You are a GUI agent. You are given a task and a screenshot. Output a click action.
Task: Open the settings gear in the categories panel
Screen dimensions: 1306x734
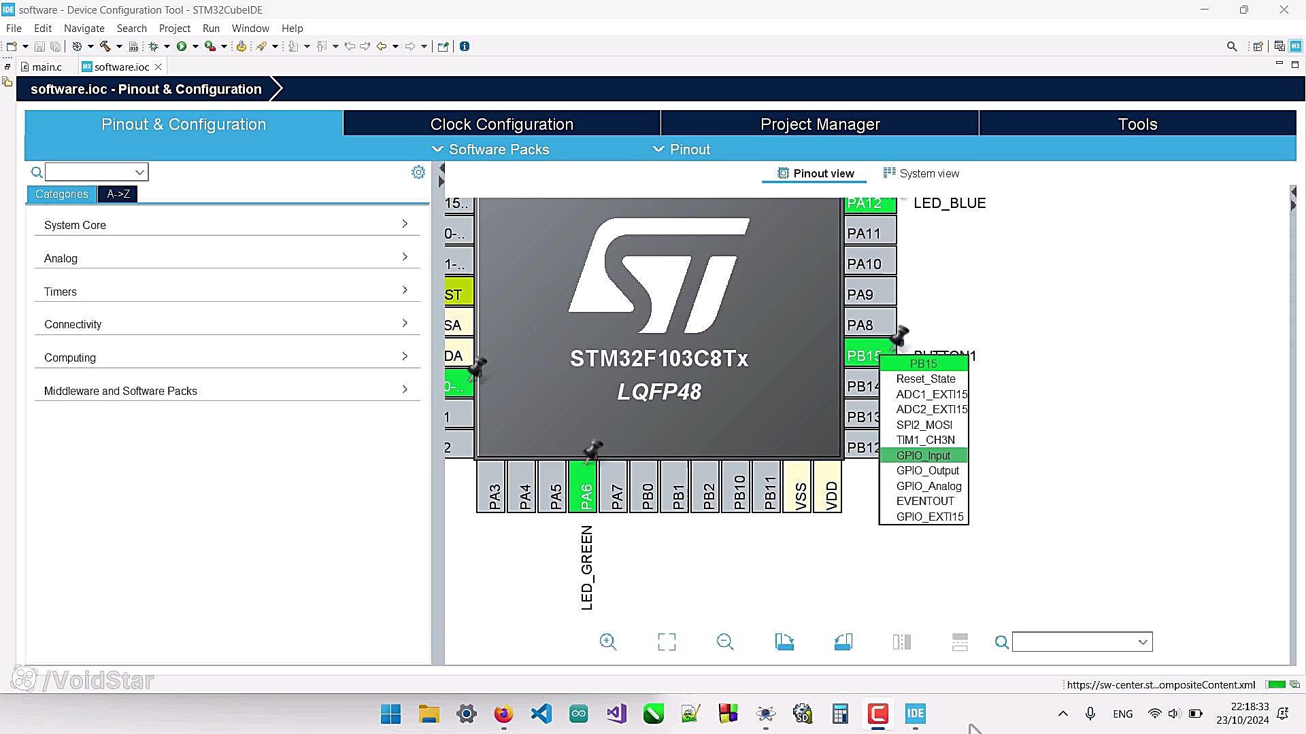[x=418, y=173]
